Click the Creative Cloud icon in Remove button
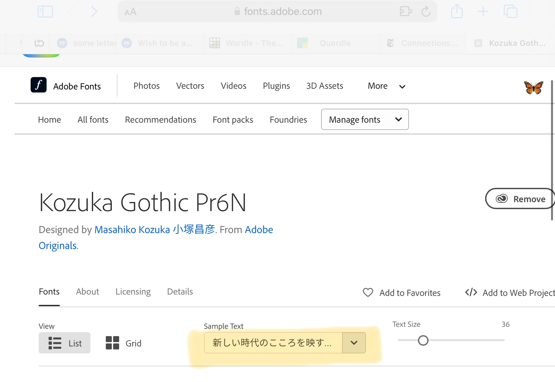Viewport: 555px width, 382px height. pos(502,199)
